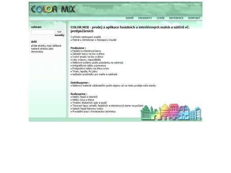
Task: Click Vrchní emaily na kov a dřevo
Action: (x=88, y=57)
